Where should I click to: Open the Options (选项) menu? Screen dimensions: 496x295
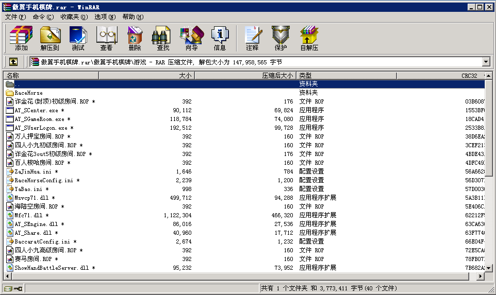[x=105, y=17]
